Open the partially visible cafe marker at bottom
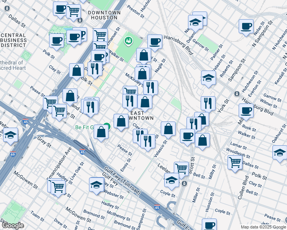 pyautogui.click(x=209, y=225)
